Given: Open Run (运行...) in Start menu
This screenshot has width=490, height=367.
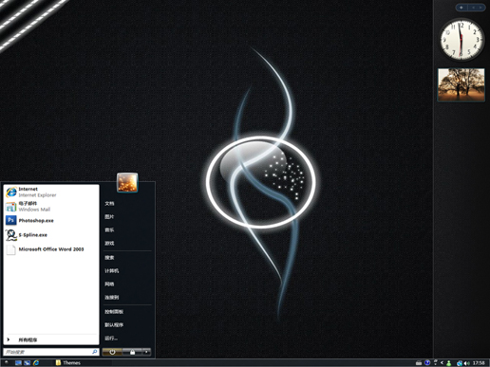Looking at the screenshot, I should 111,339.
